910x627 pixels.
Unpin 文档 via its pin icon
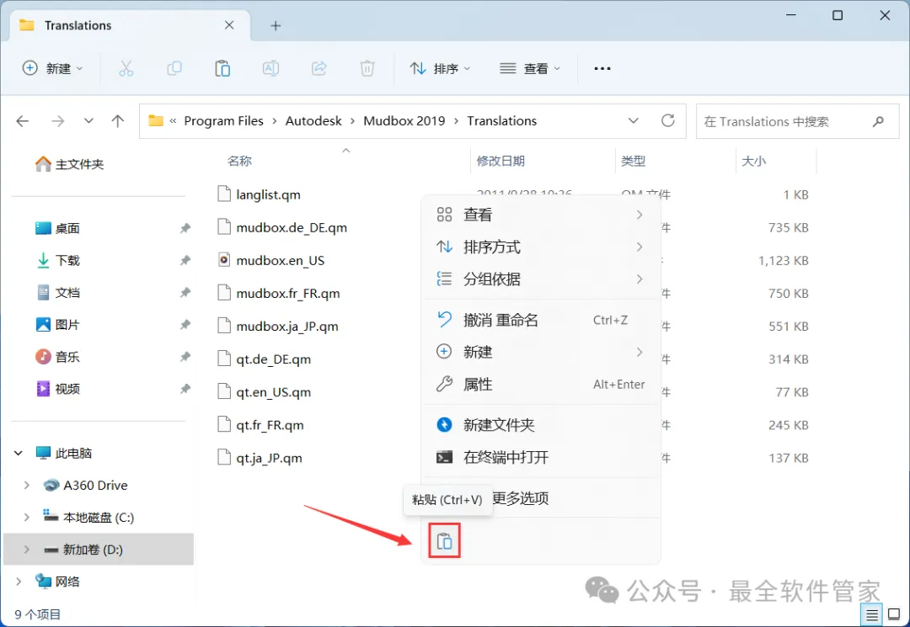pos(185,293)
